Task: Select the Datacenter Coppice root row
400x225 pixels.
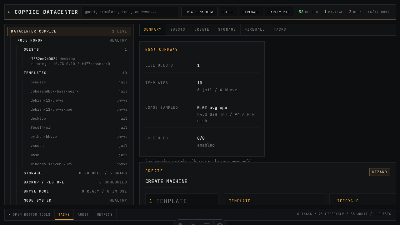Action: click(x=69, y=31)
